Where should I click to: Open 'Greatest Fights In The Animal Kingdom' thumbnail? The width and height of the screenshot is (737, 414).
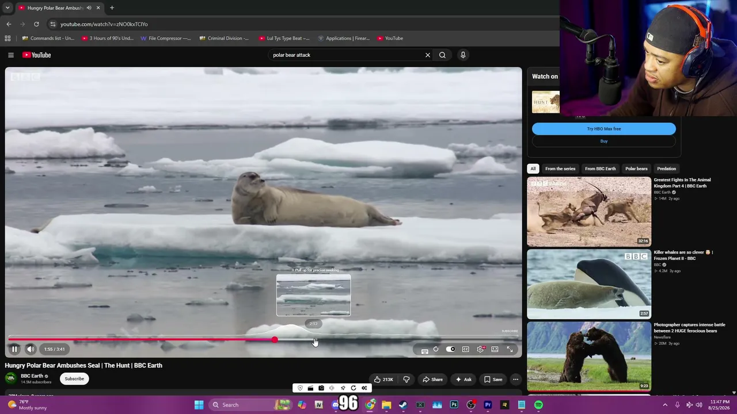tap(589, 212)
